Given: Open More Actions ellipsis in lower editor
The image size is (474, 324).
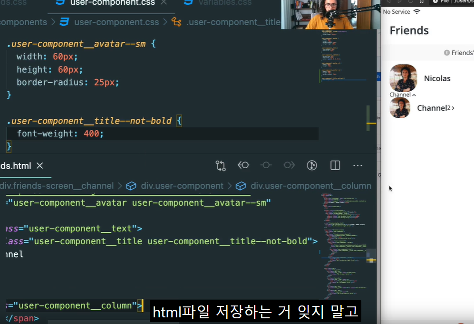Looking at the screenshot, I should (x=358, y=165).
